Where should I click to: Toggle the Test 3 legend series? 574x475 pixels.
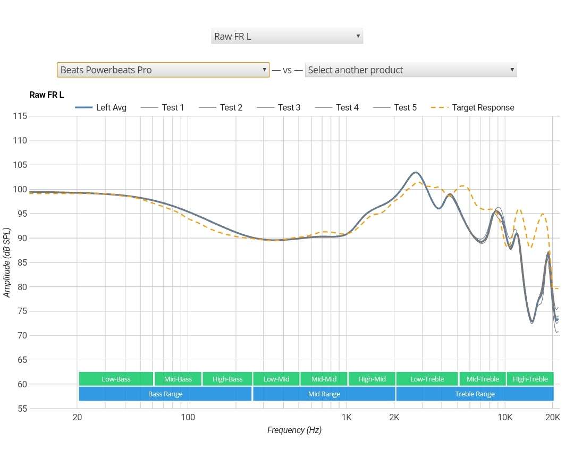pyautogui.click(x=278, y=107)
